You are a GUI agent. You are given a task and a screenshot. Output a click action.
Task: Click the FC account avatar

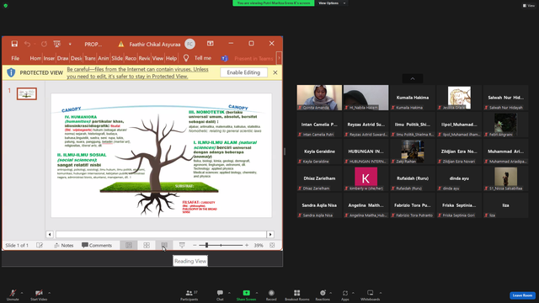189,44
